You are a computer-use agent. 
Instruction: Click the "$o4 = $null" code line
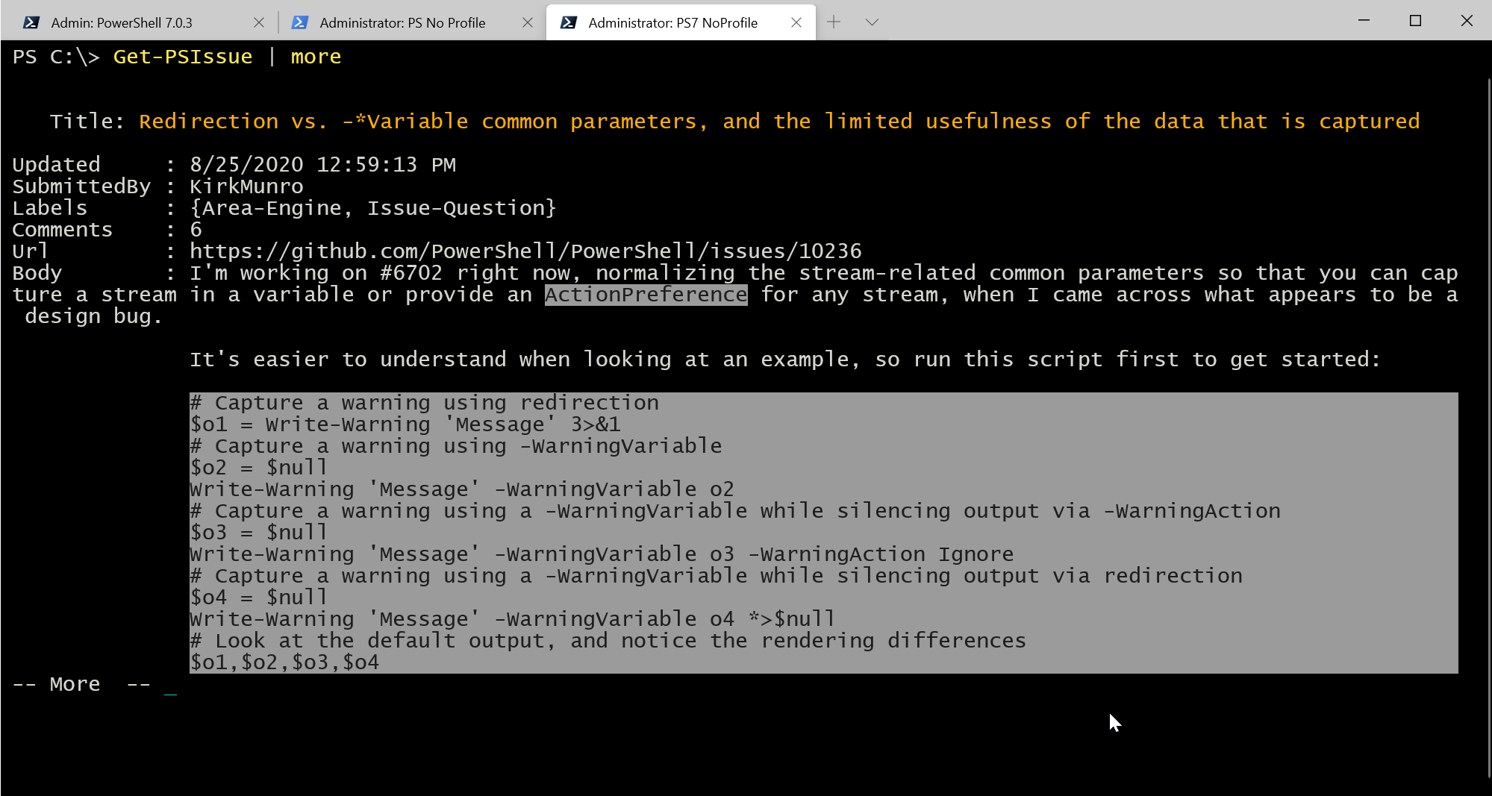[259, 598]
